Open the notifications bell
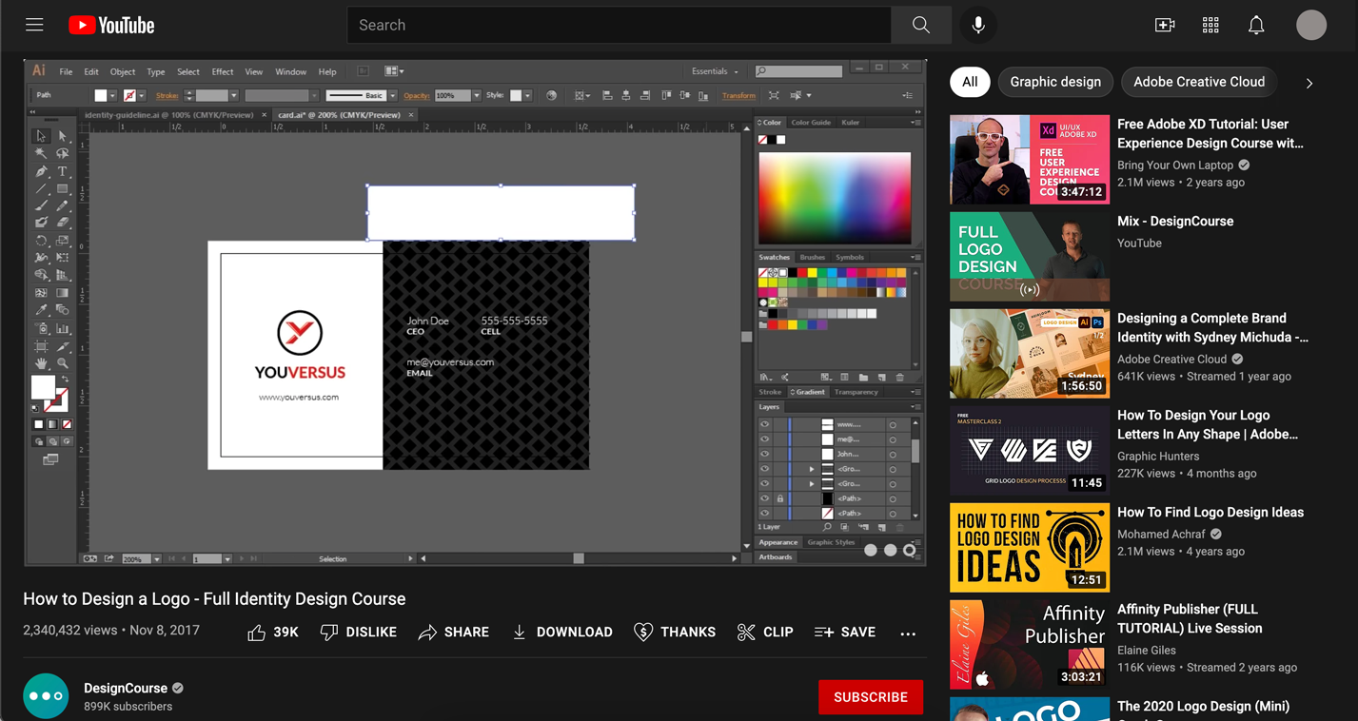This screenshot has height=721, width=1358. [1256, 26]
